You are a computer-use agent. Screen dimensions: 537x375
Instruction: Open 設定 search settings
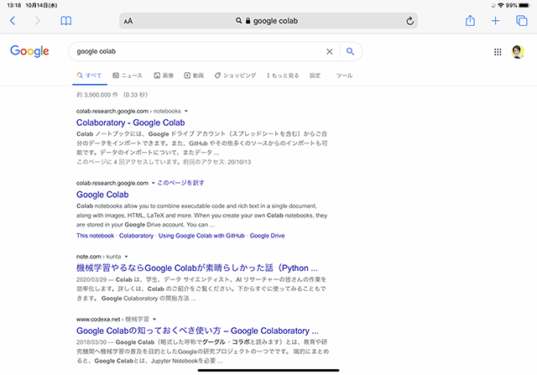pyautogui.click(x=315, y=76)
